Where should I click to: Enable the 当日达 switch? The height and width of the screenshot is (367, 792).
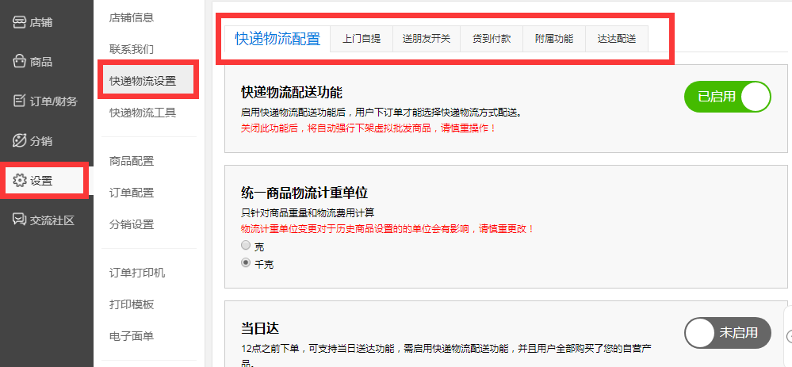[727, 333]
